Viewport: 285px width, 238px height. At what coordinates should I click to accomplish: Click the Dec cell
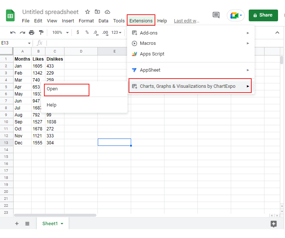tap(22, 143)
